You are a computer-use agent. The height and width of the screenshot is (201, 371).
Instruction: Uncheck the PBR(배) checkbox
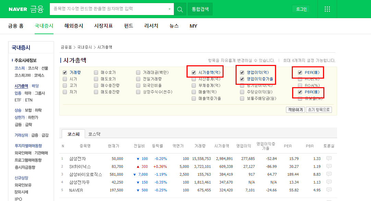pos(300,92)
